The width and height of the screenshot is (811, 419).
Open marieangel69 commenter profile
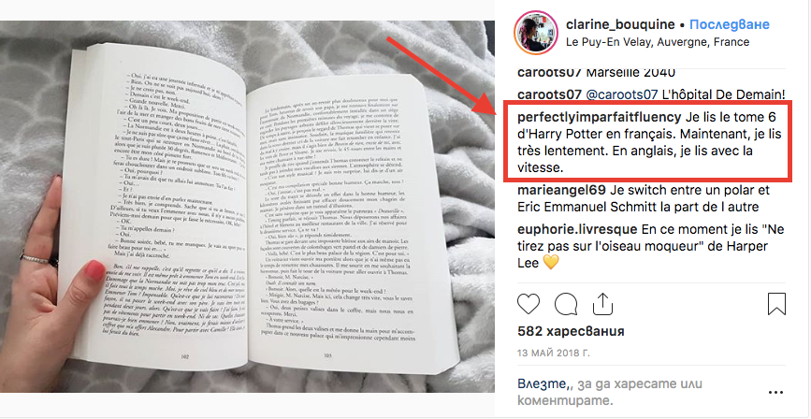[558, 190]
